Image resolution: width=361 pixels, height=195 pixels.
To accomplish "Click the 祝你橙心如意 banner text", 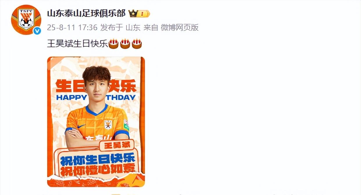I will coord(98,169).
